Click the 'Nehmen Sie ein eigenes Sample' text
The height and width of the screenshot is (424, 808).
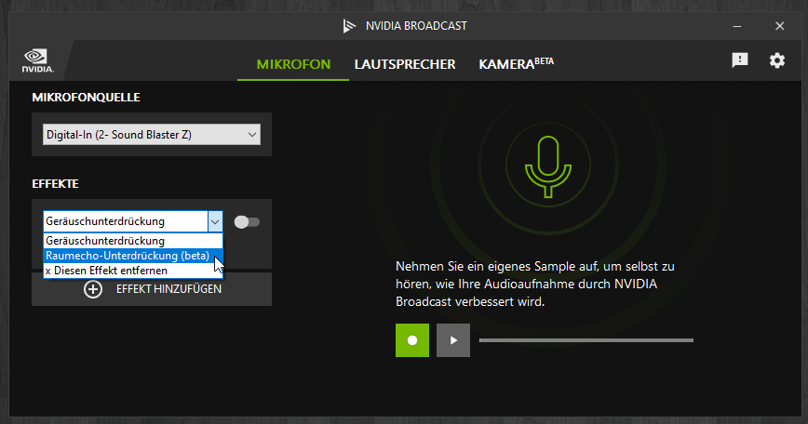click(535, 284)
